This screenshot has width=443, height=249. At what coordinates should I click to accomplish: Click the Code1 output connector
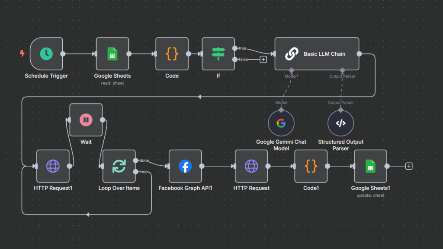(x=327, y=166)
